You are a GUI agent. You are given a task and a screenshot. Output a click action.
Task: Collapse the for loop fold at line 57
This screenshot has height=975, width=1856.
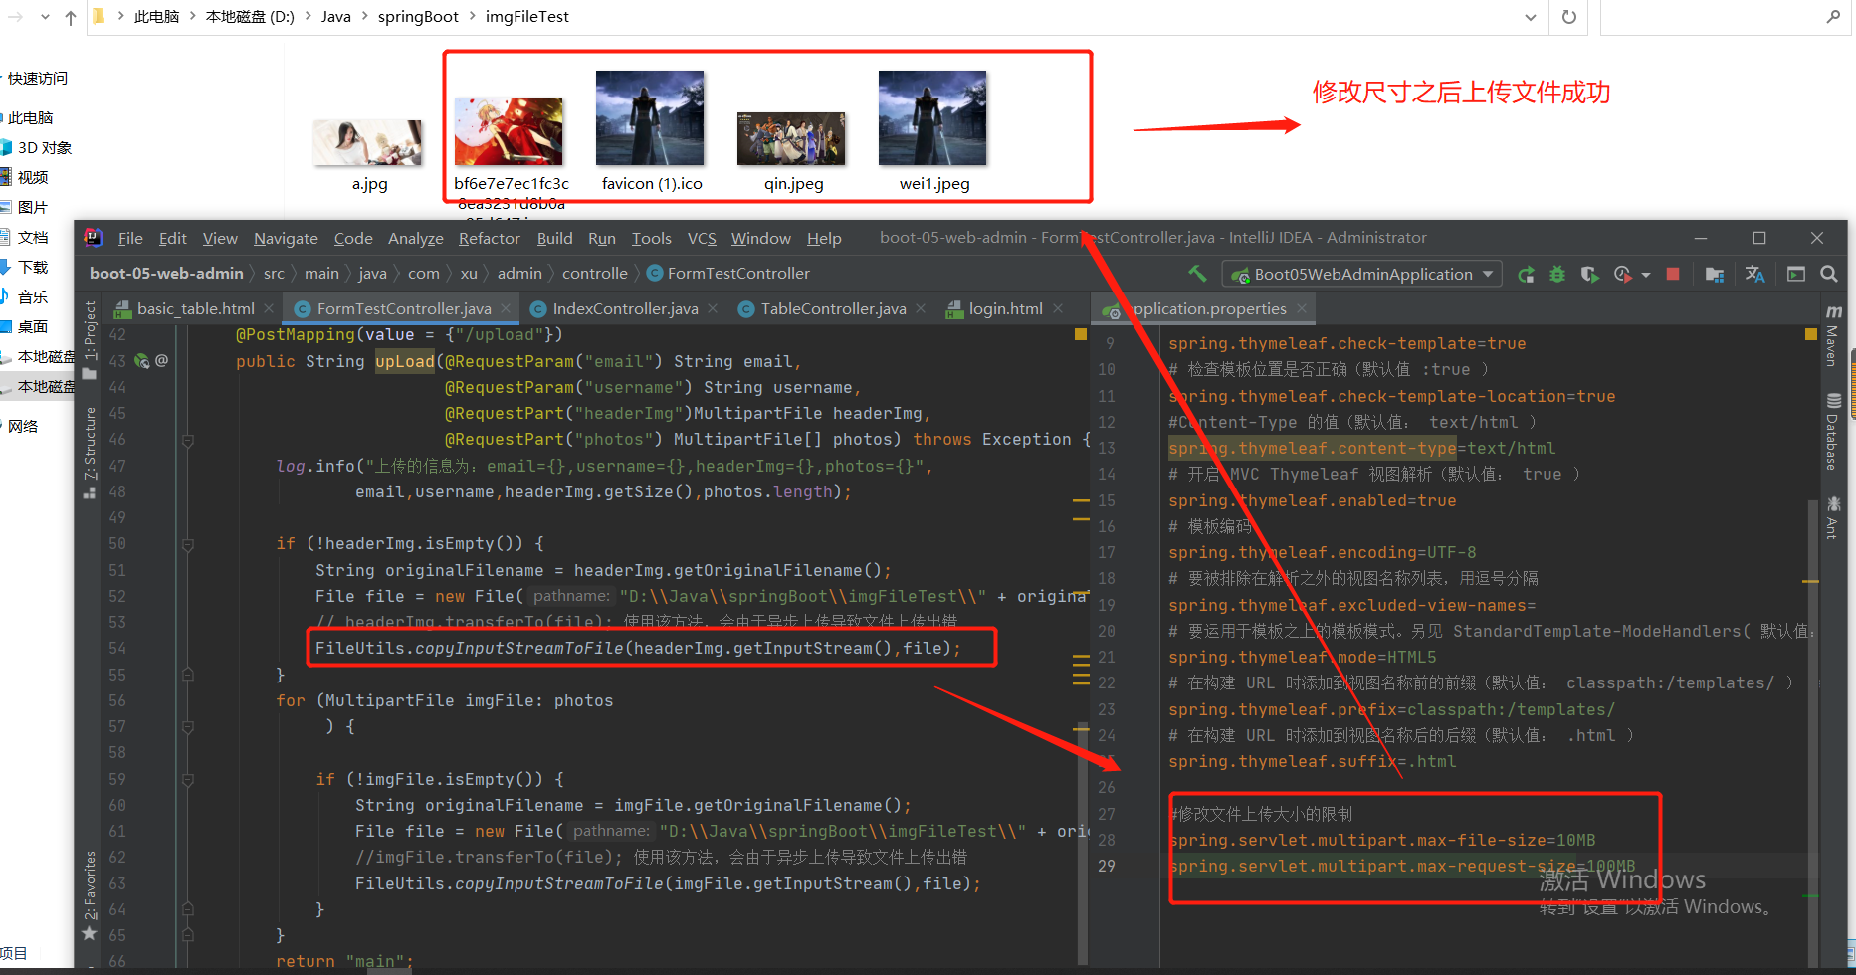tap(187, 727)
